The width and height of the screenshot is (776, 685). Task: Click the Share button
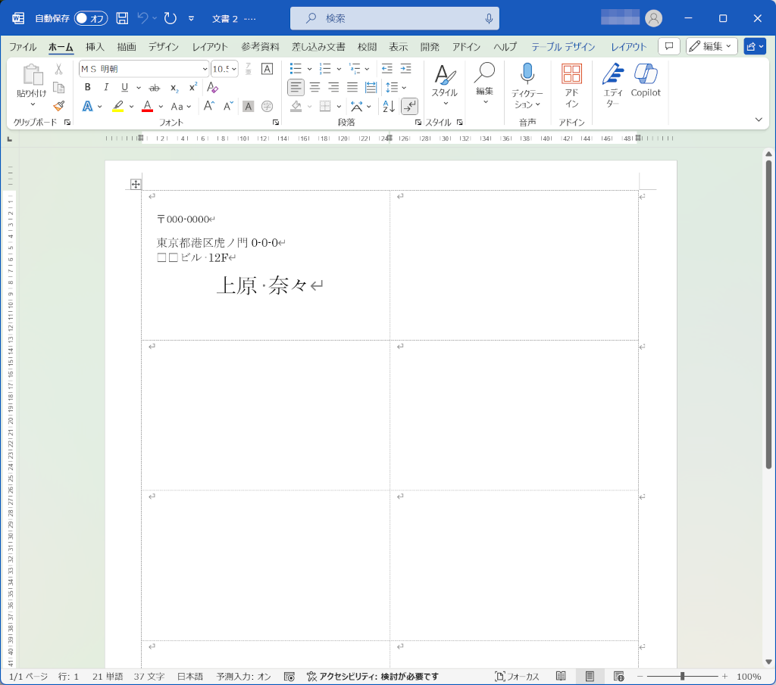(755, 46)
